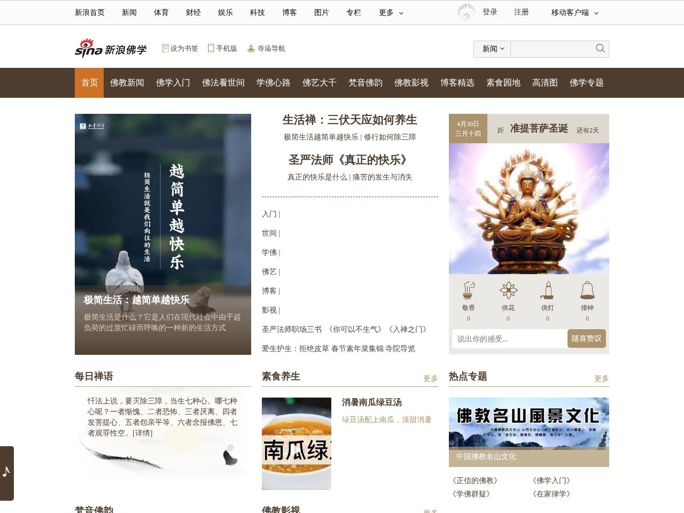
Task: Open the 学佛心路 section
Action: 274,83
